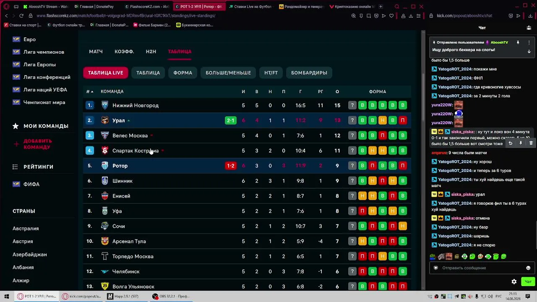Open the emoji picker in chat input
Screen dimensions: 537x302
[528, 268]
